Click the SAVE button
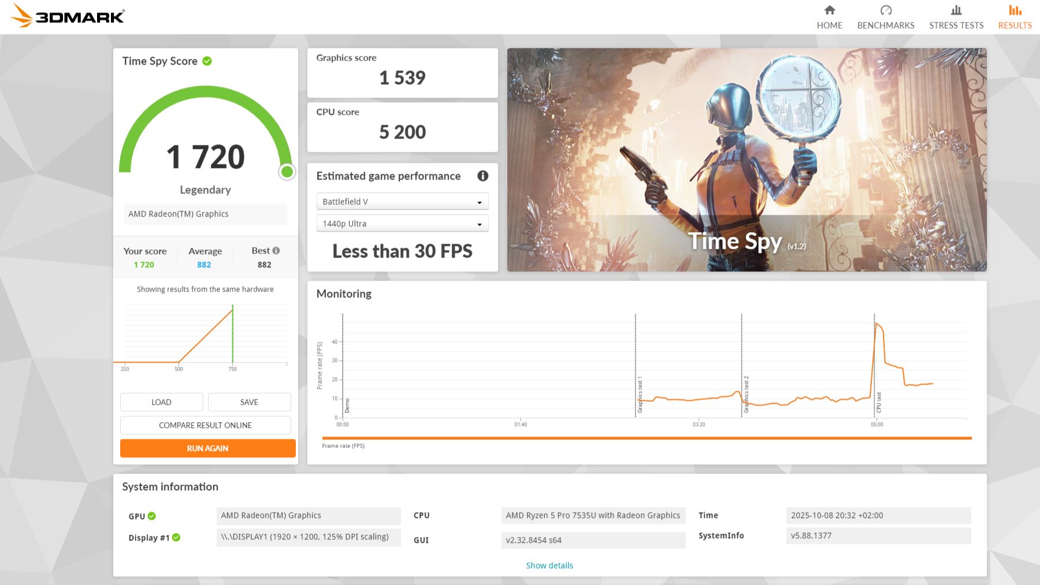The image size is (1040, 585). click(249, 402)
